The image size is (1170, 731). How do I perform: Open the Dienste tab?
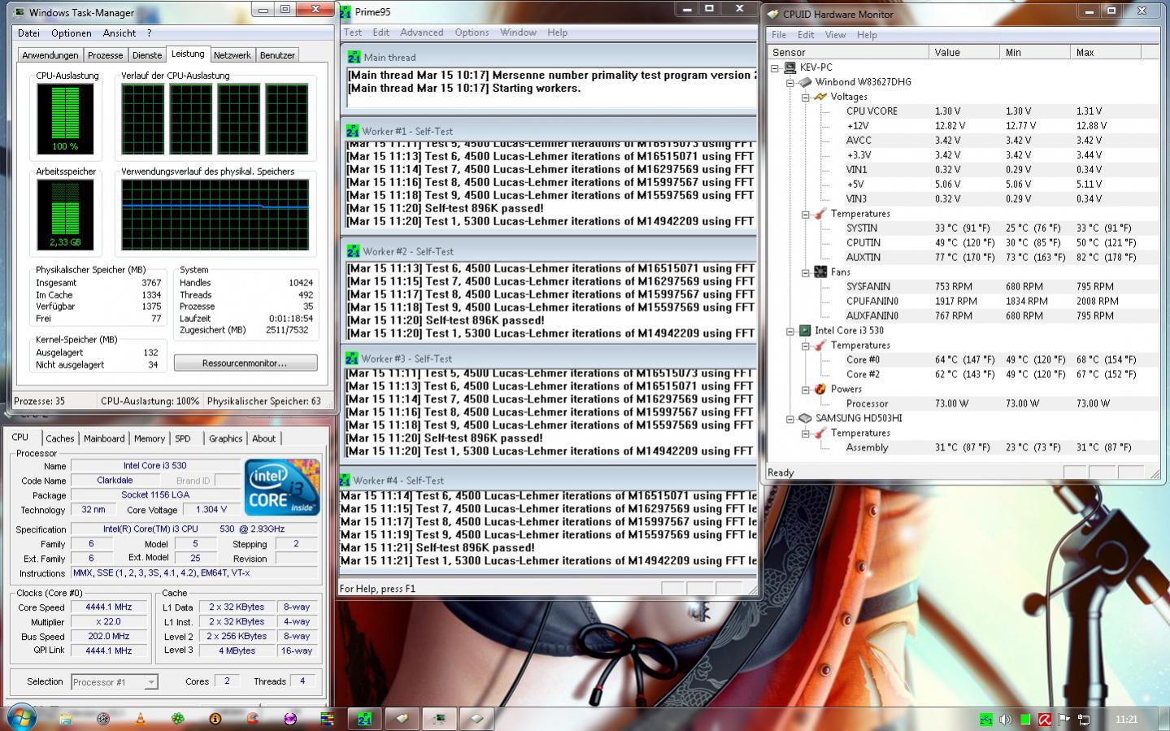pyautogui.click(x=146, y=55)
